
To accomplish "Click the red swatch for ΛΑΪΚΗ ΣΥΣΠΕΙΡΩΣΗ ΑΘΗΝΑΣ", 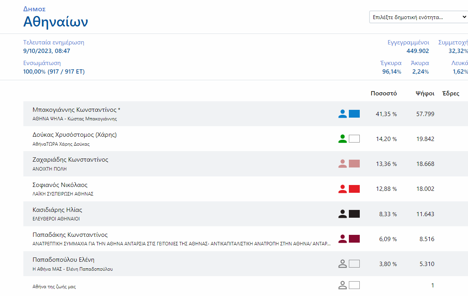I will (x=354, y=189).
